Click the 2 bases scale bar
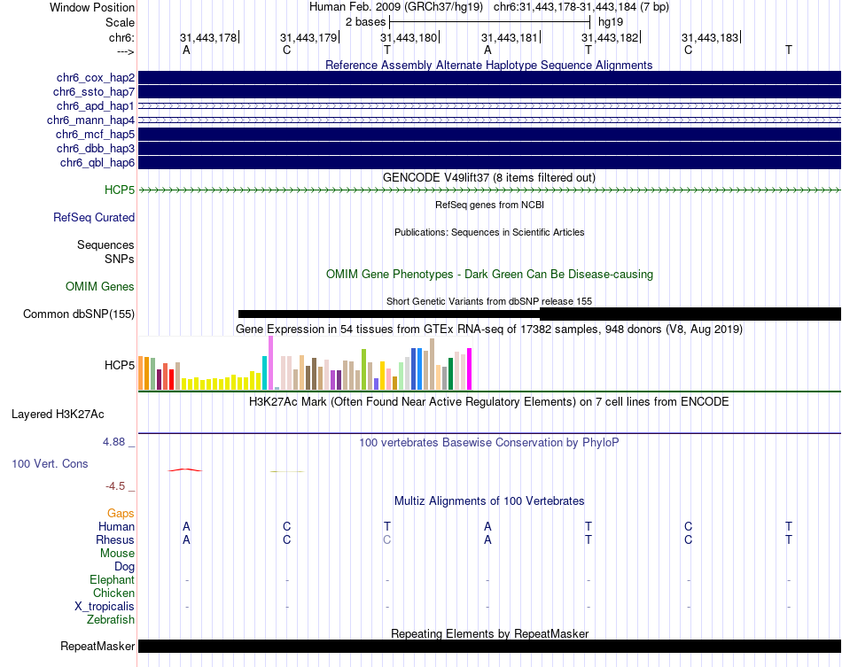 tap(489, 22)
